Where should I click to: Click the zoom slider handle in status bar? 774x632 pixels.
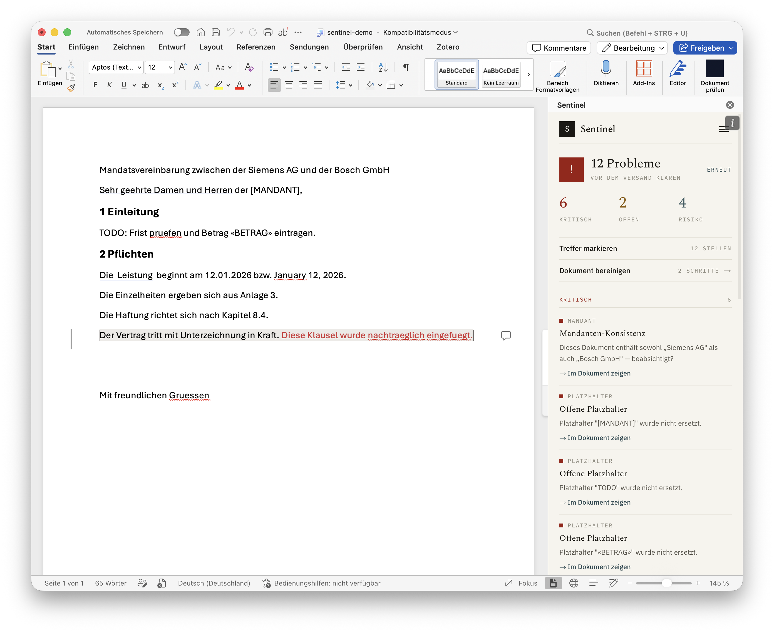666,583
